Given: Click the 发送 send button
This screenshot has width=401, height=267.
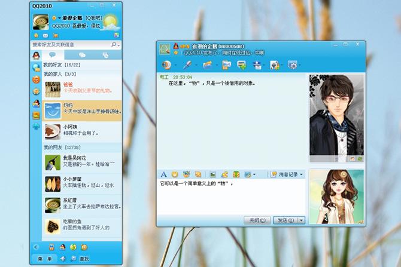Looking at the screenshot, I should [285, 220].
